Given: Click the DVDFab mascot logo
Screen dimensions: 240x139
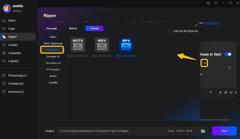Looking at the screenshot, I should point(7,8).
